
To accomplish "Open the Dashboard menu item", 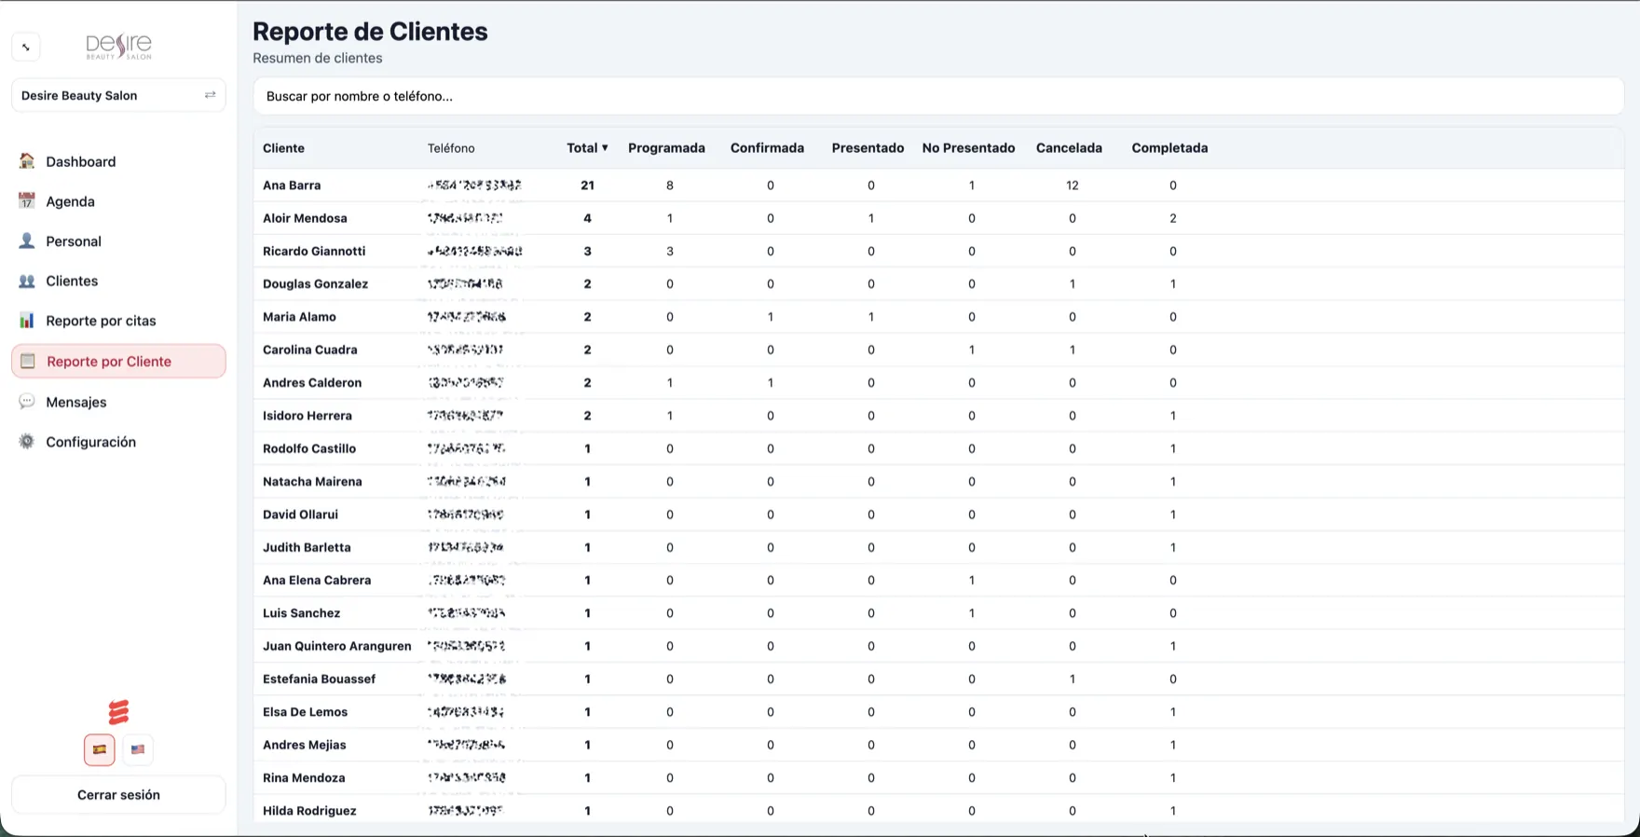I will coord(118,161).
